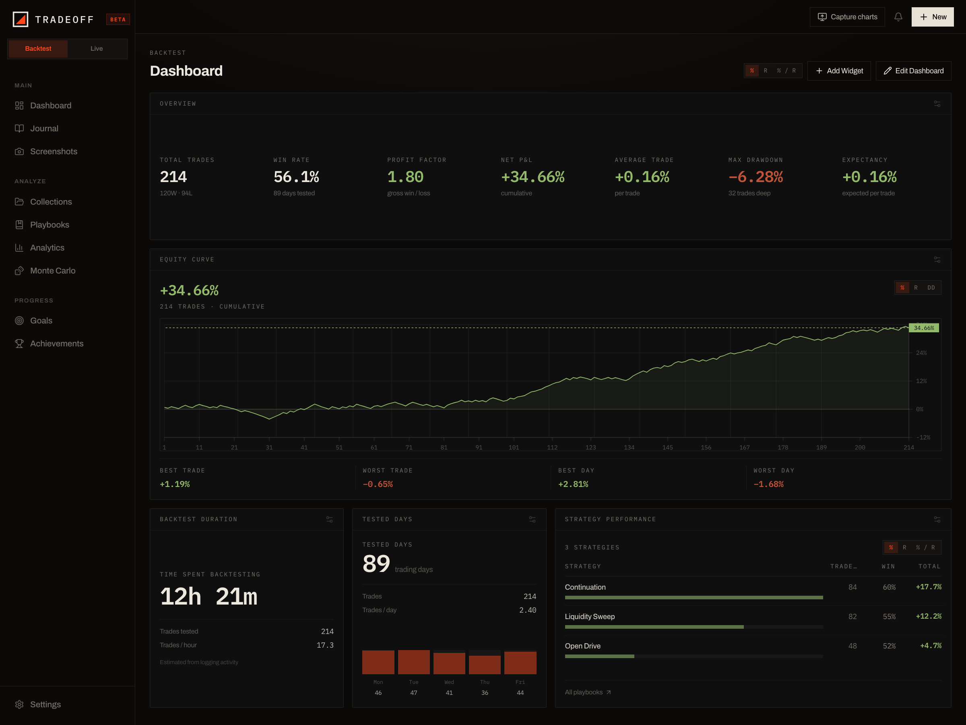Select R view on equity curve
The width and height of the screenshot is (966, 725).
[x=916, y=288]
